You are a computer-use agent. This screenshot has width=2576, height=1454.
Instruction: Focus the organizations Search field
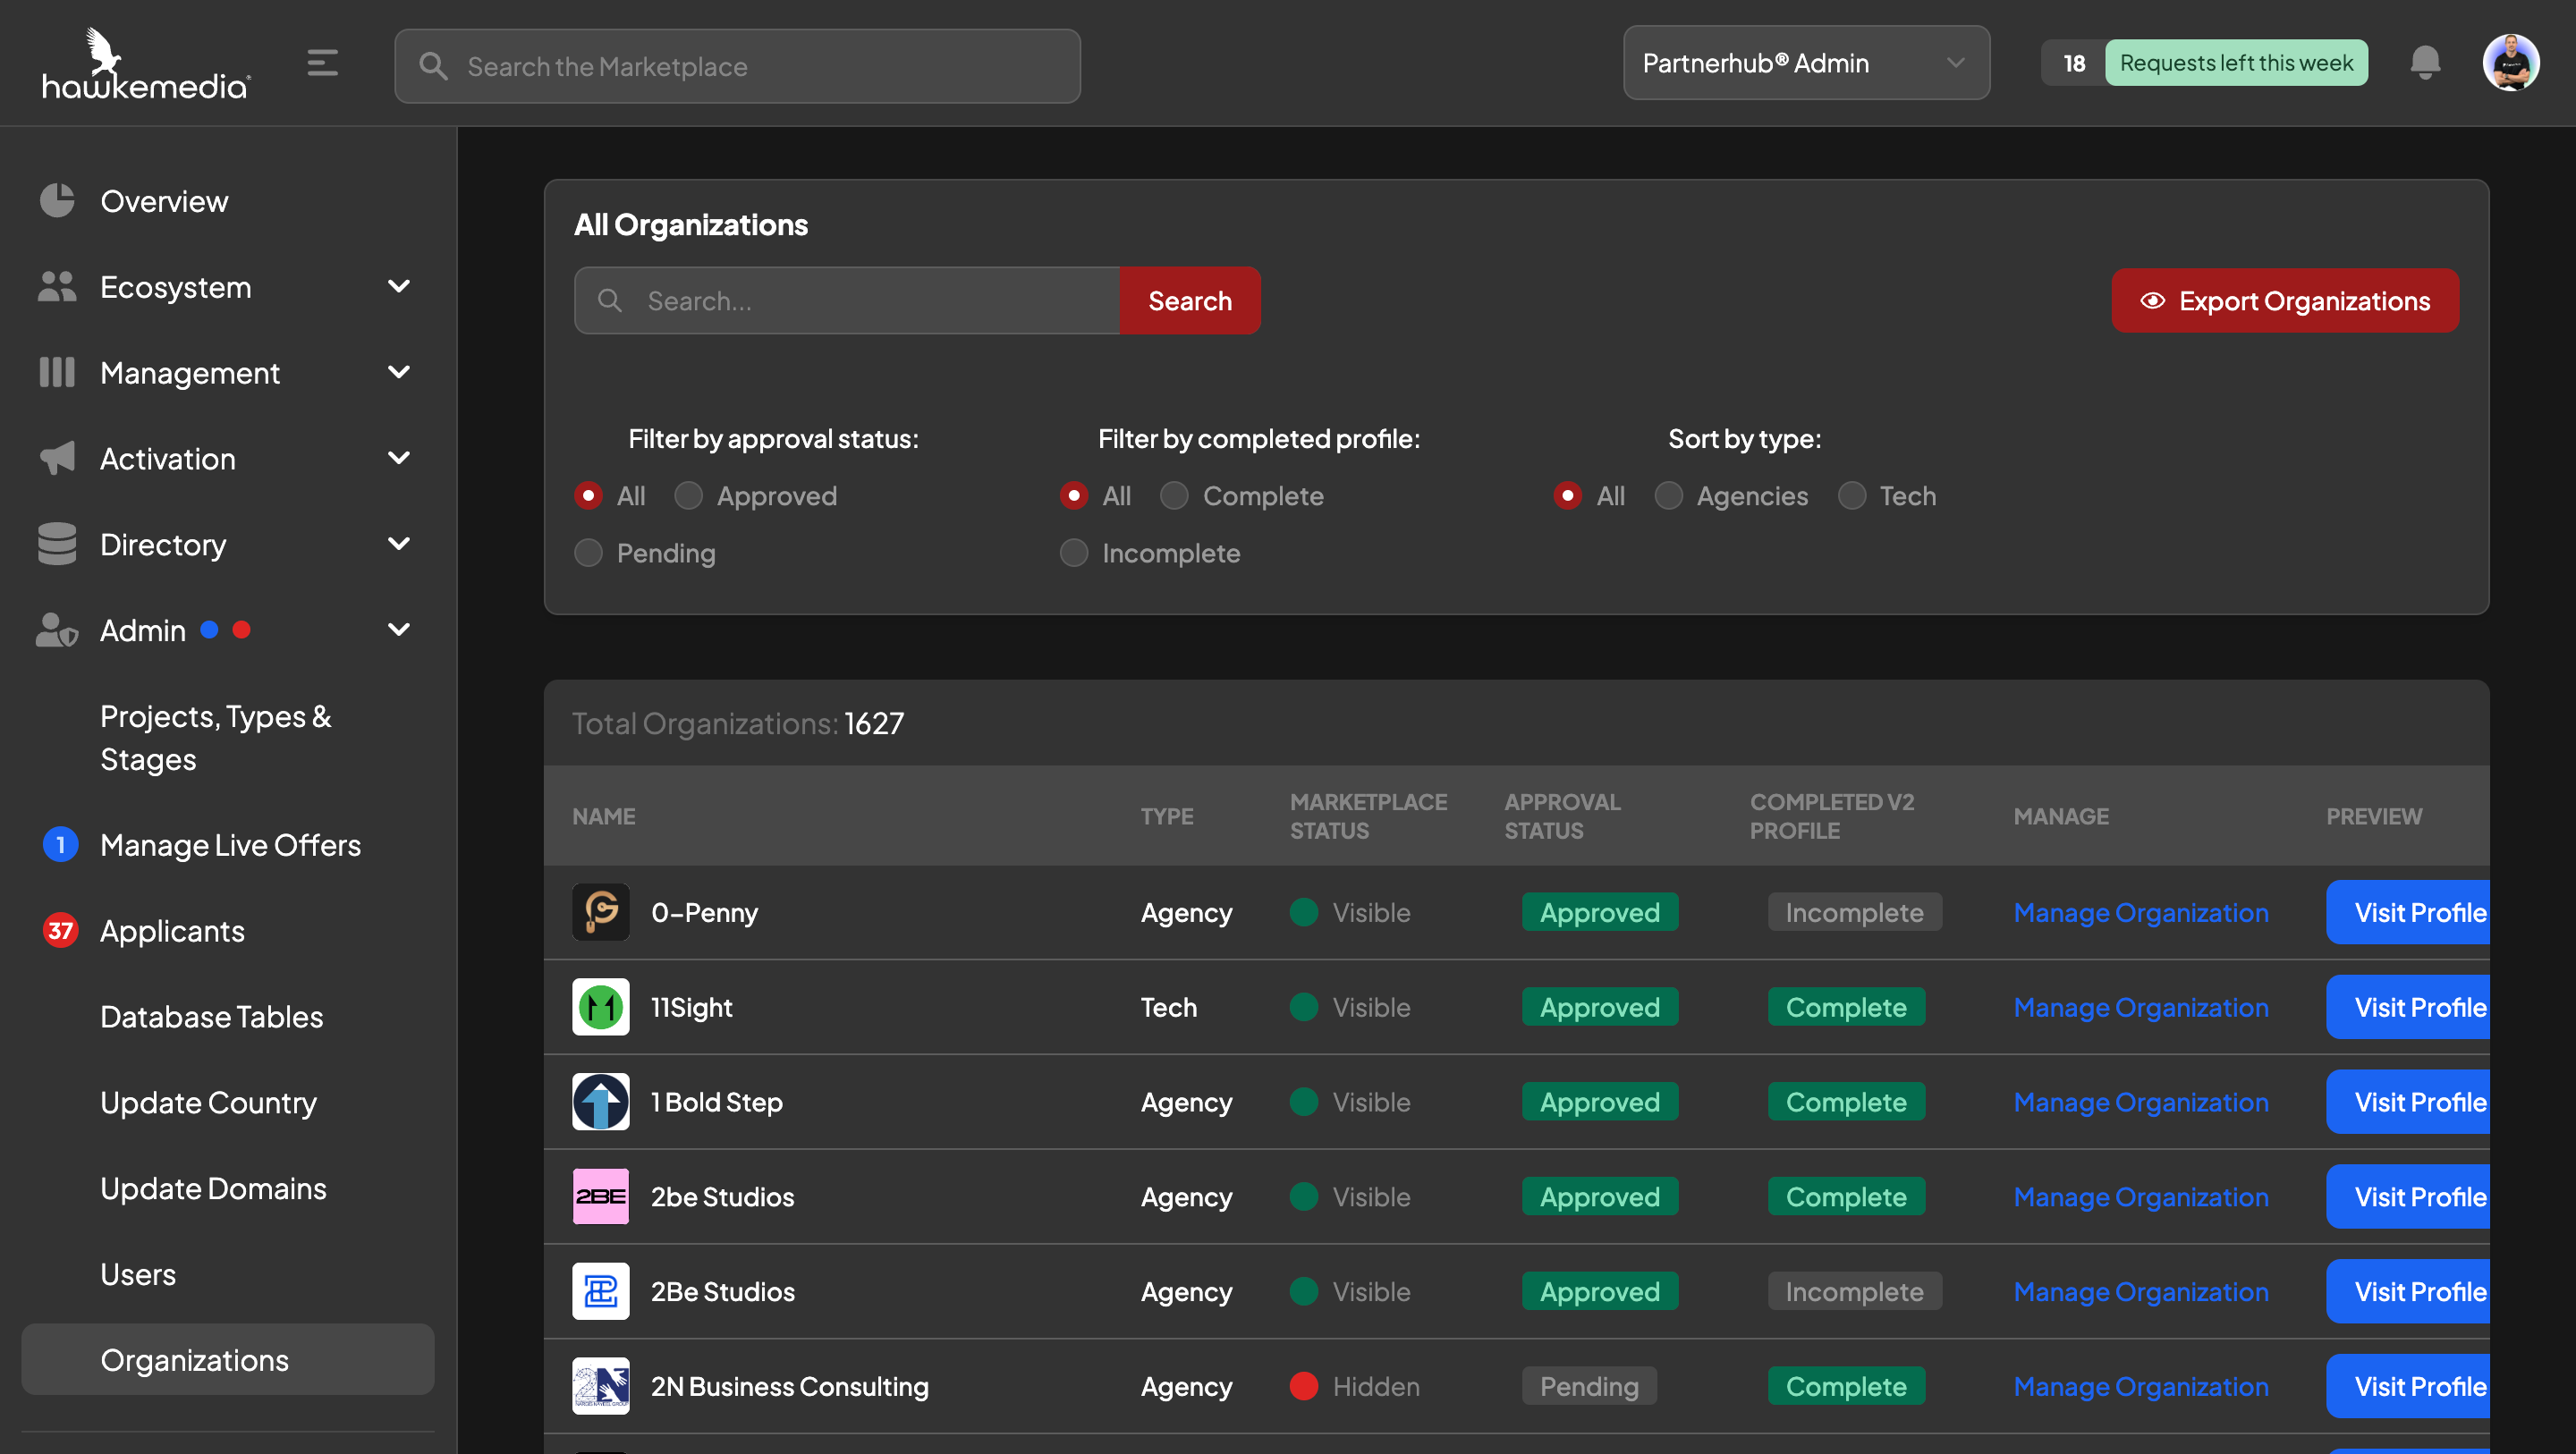pyautogui.click(x=847, y=300)
